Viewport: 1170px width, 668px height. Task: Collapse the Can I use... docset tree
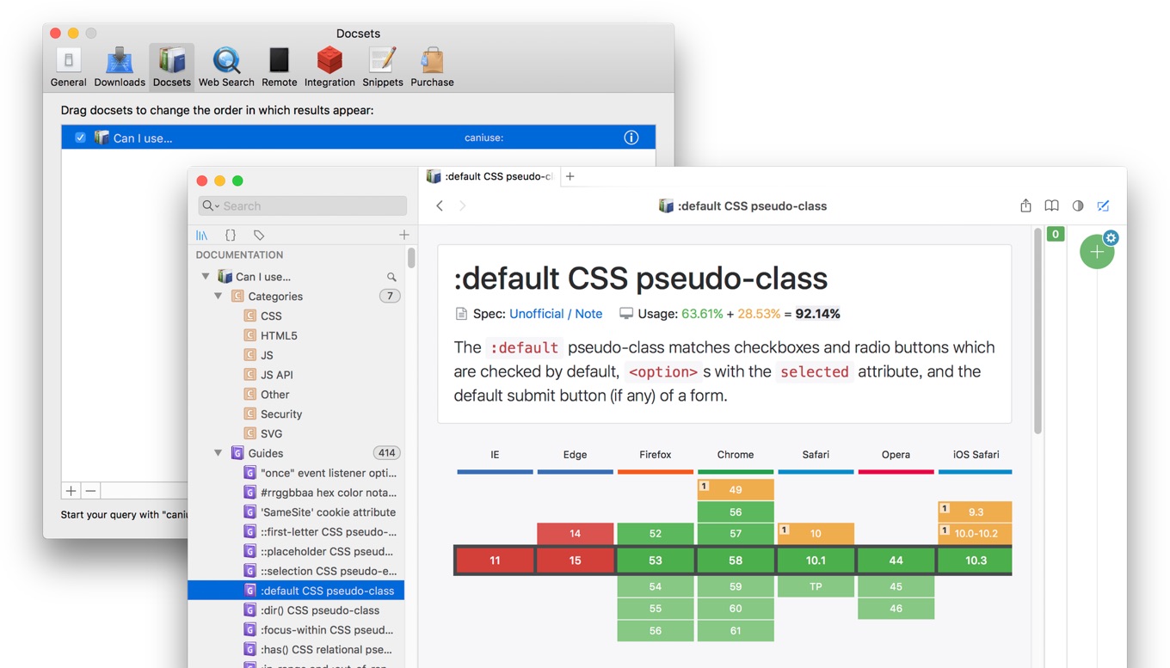[206, 277]
